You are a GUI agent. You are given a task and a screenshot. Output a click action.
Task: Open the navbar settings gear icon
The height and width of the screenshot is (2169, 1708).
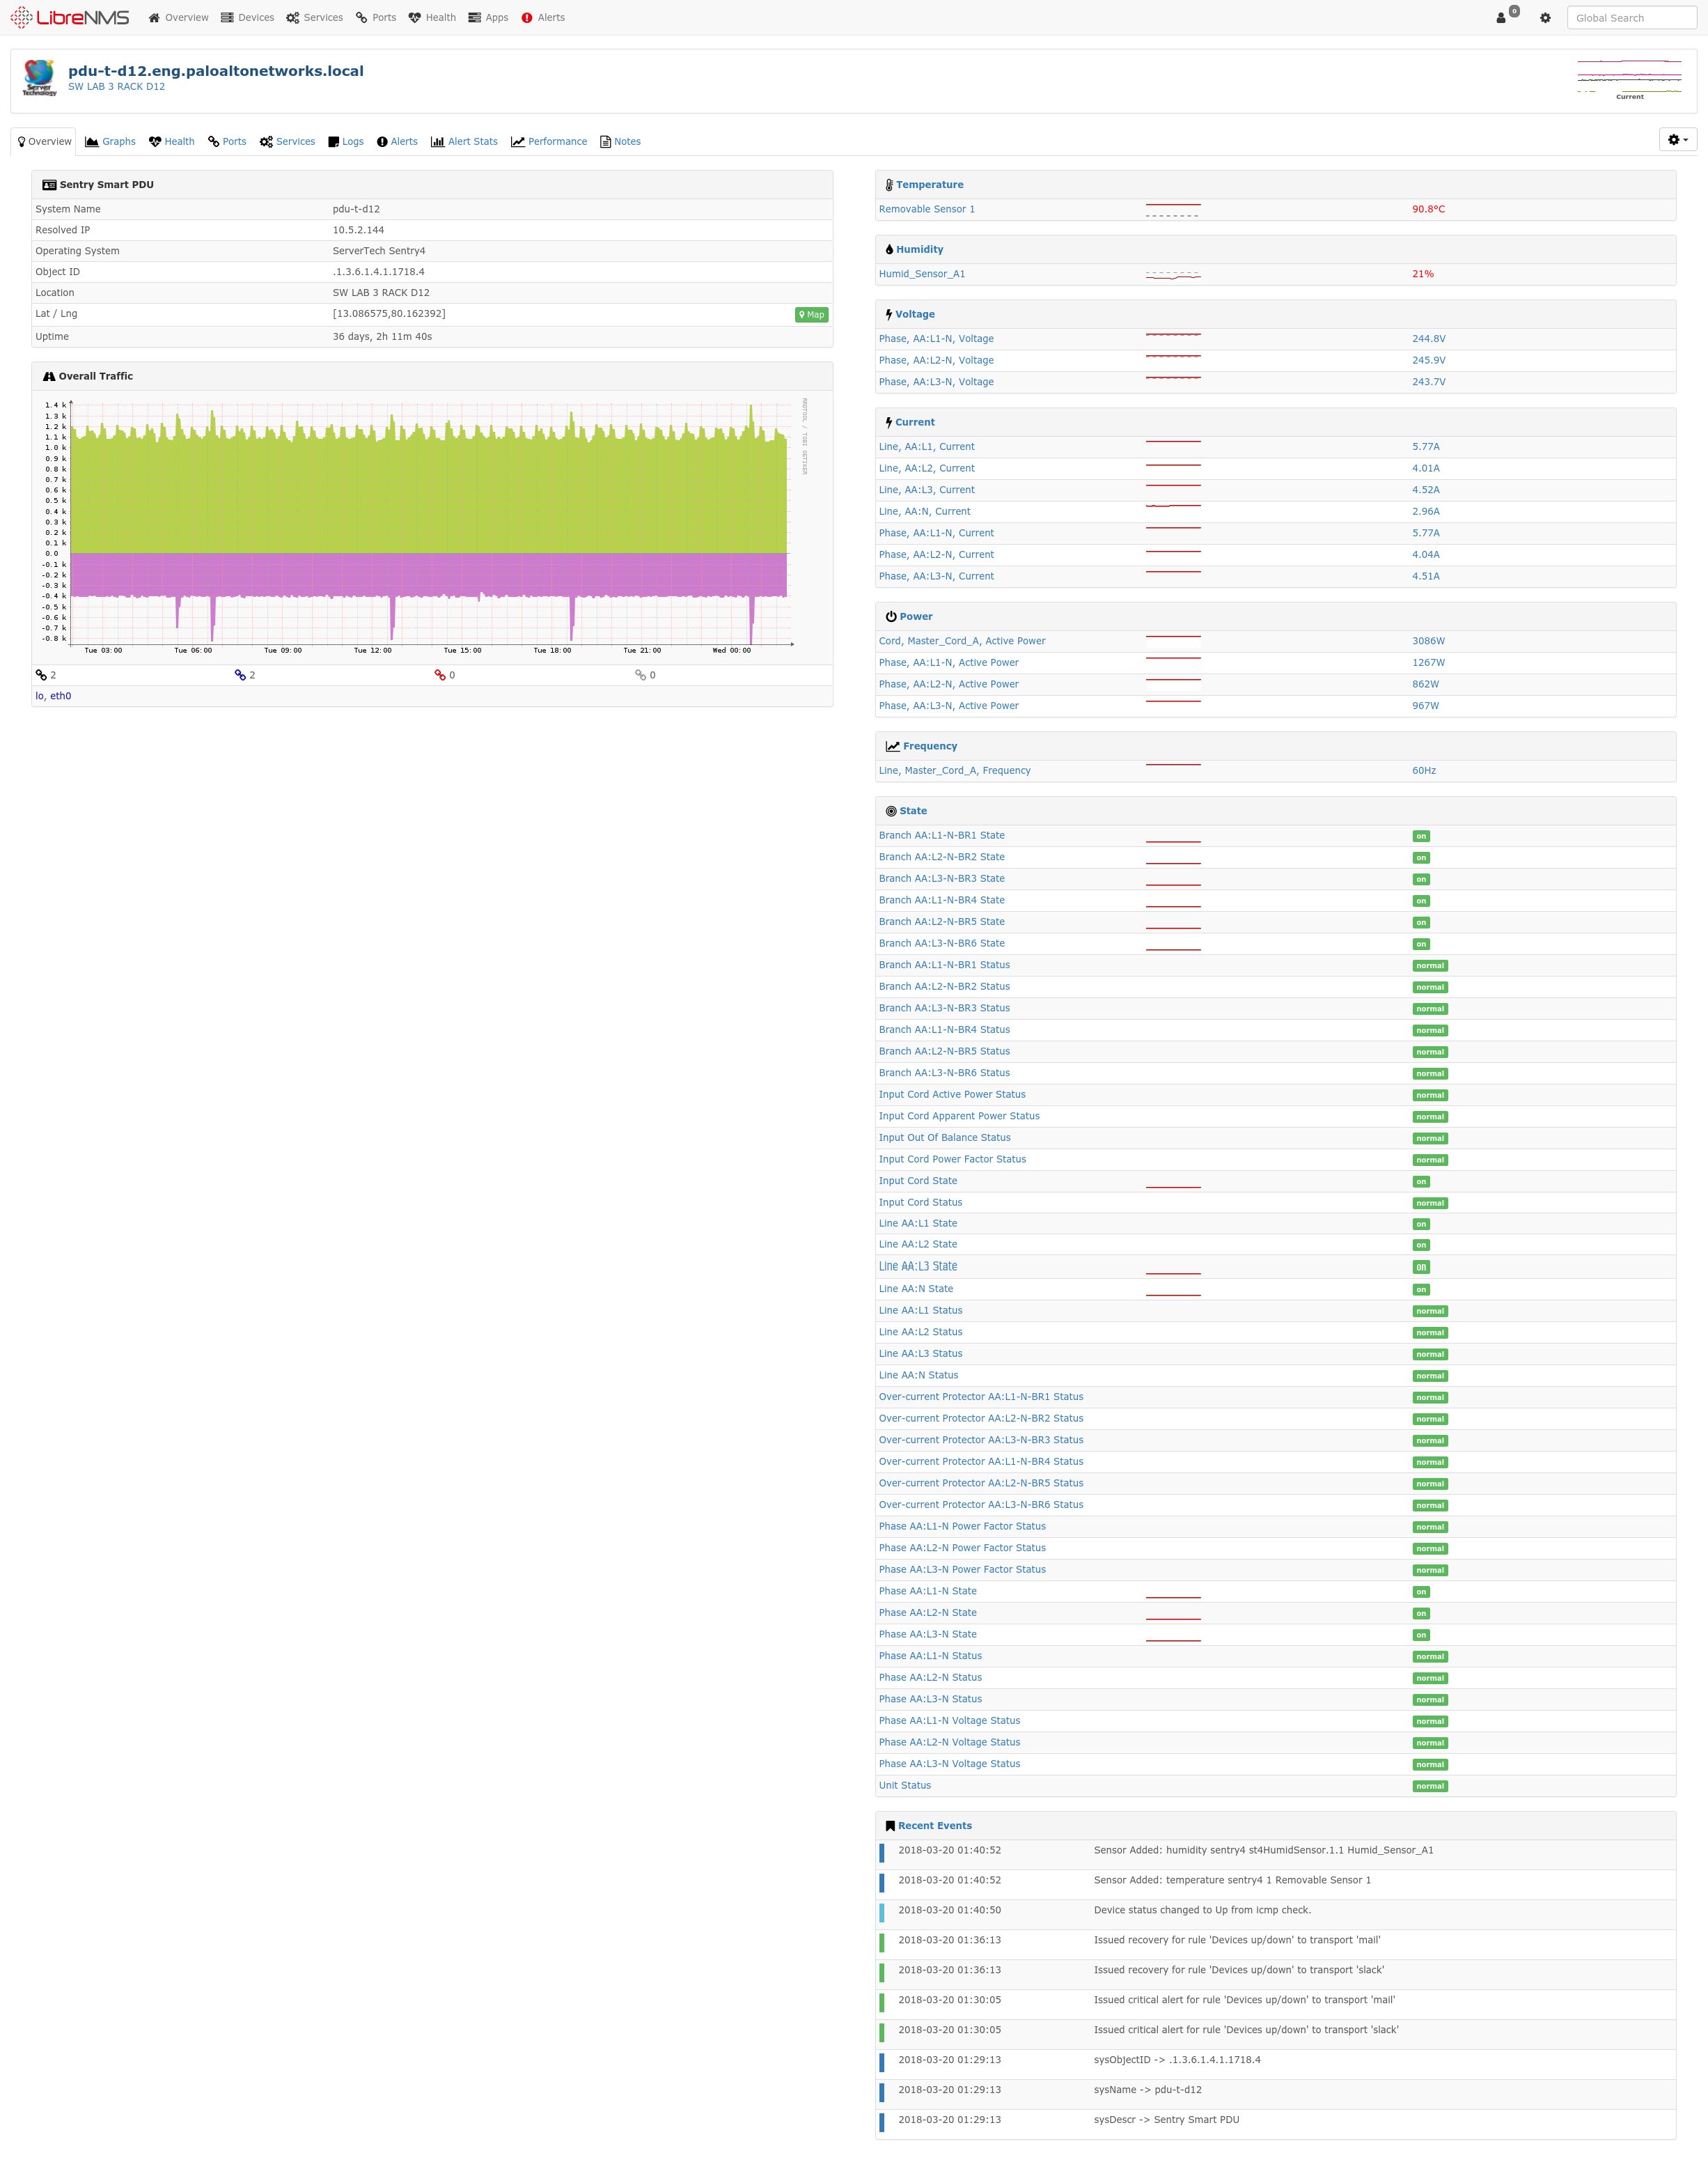pos(1545,18)
